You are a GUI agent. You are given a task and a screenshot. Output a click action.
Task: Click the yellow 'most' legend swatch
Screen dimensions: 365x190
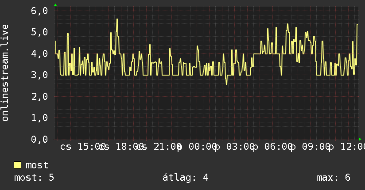(x=17, y=165)
